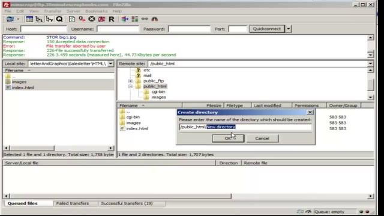The width and height of the screenshot is (384, 216).
Task: Select the remote index.html file
Action: coord(137,128)
